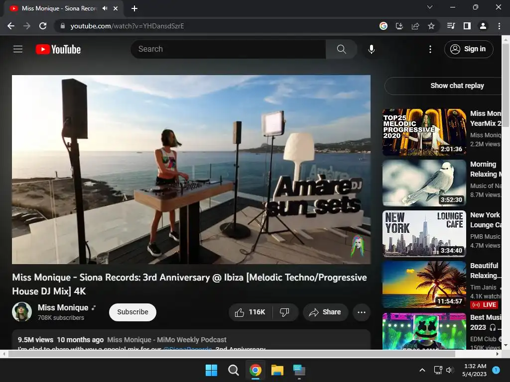
Task: Open tab search chevron in title bar
Action: coord(430,7)
